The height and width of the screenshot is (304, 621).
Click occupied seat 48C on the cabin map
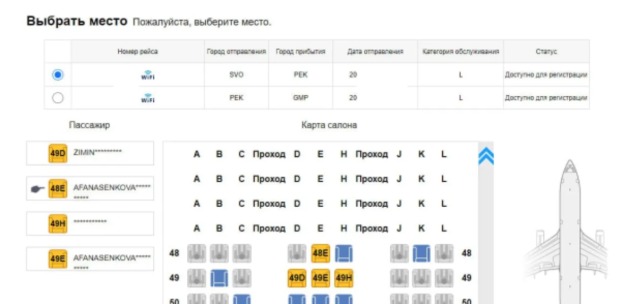241,253
